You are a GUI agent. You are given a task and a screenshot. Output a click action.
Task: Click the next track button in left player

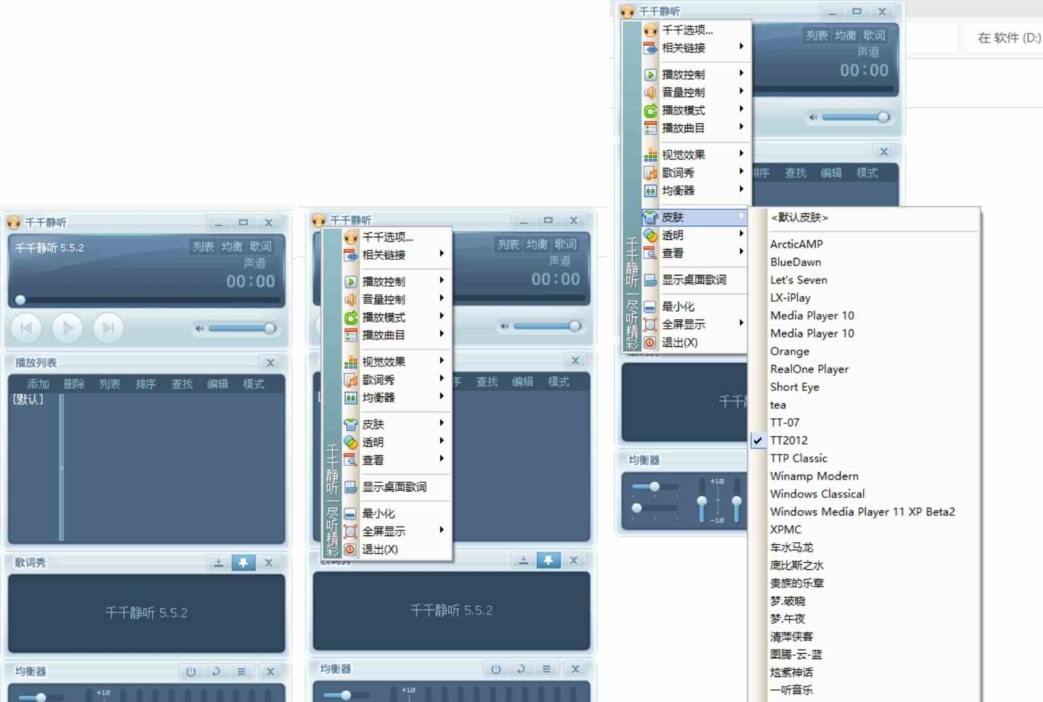108,328
